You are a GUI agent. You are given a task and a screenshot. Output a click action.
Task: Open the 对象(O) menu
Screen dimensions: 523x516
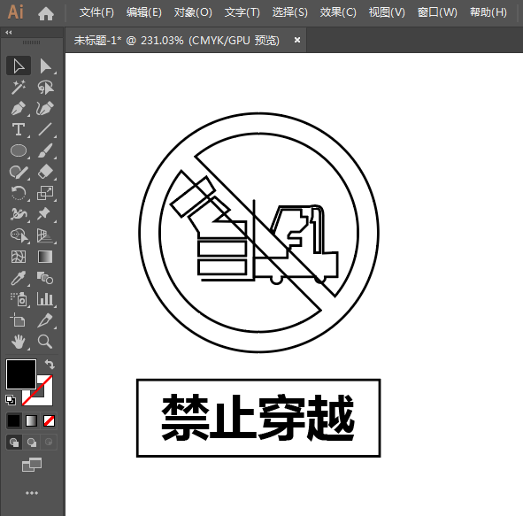(x=193, y=12)
